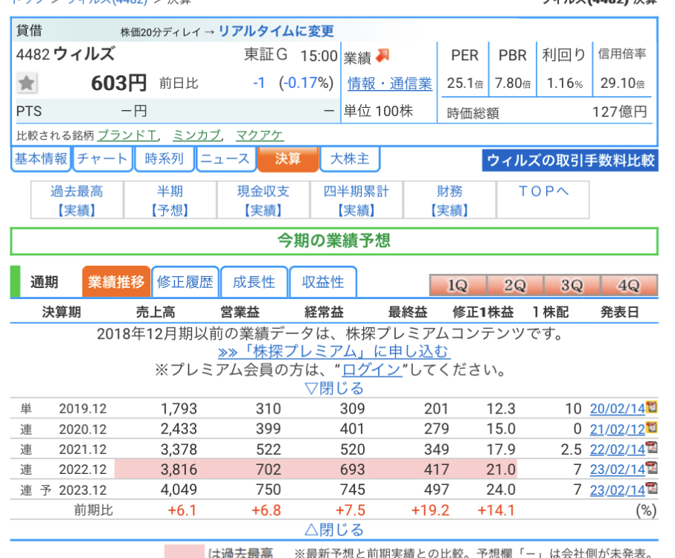Viewport: 675px width, 558px height.
Task: Open the 情報・通信業 sector link
Action: point(390,83)
